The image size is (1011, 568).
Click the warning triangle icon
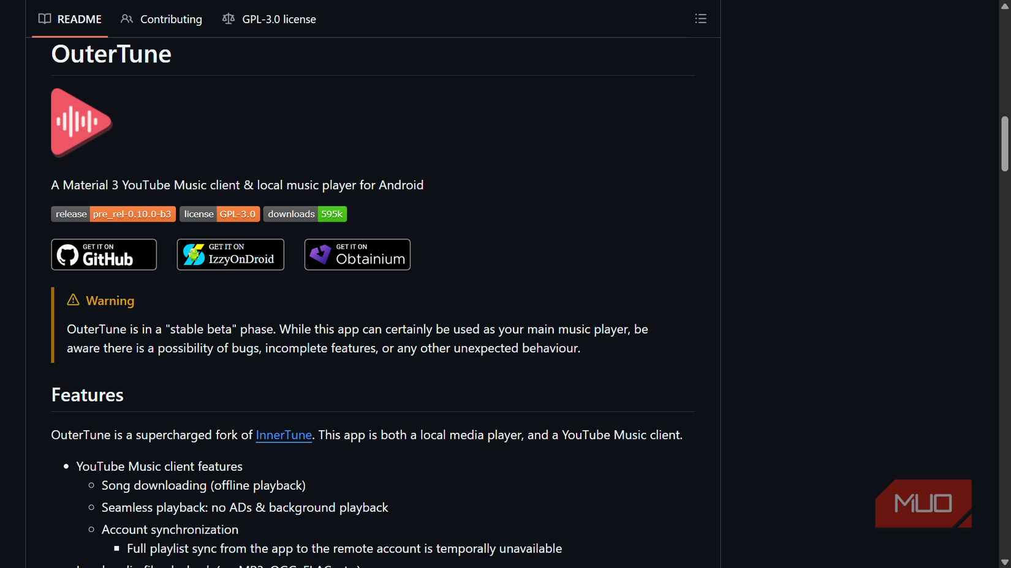tap(73, 299)
